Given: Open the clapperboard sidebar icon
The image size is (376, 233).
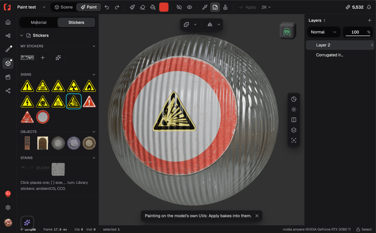Looking at the screenshot, I should click(8, 77).
